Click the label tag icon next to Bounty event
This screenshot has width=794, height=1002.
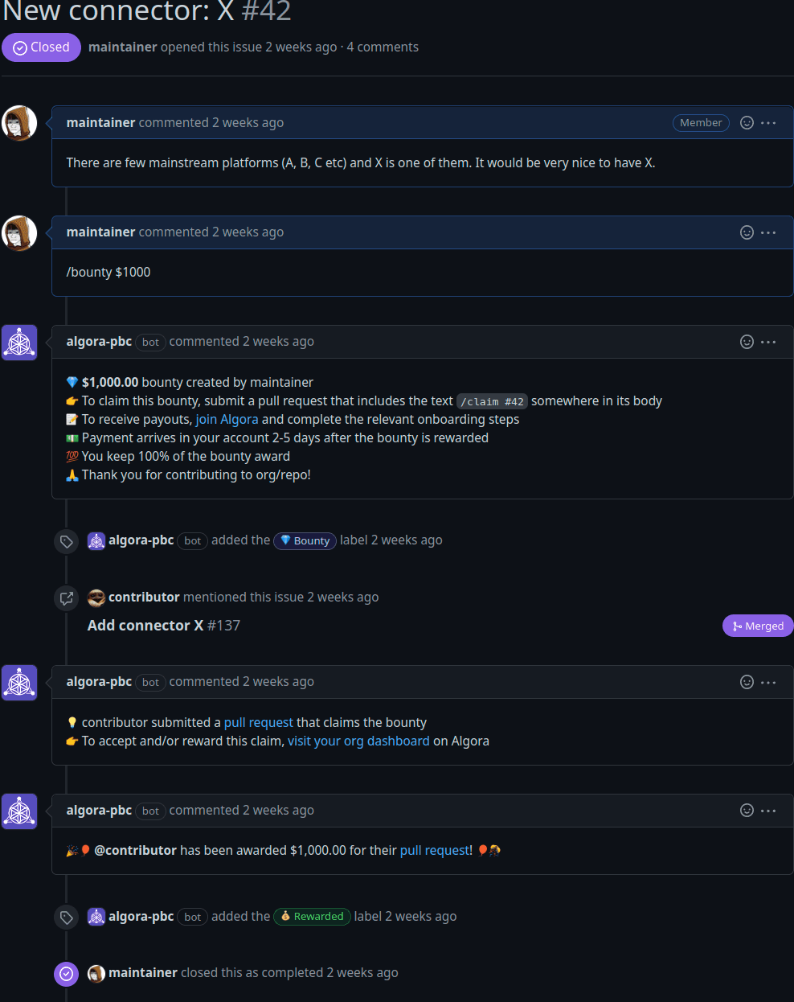point(66,541)
